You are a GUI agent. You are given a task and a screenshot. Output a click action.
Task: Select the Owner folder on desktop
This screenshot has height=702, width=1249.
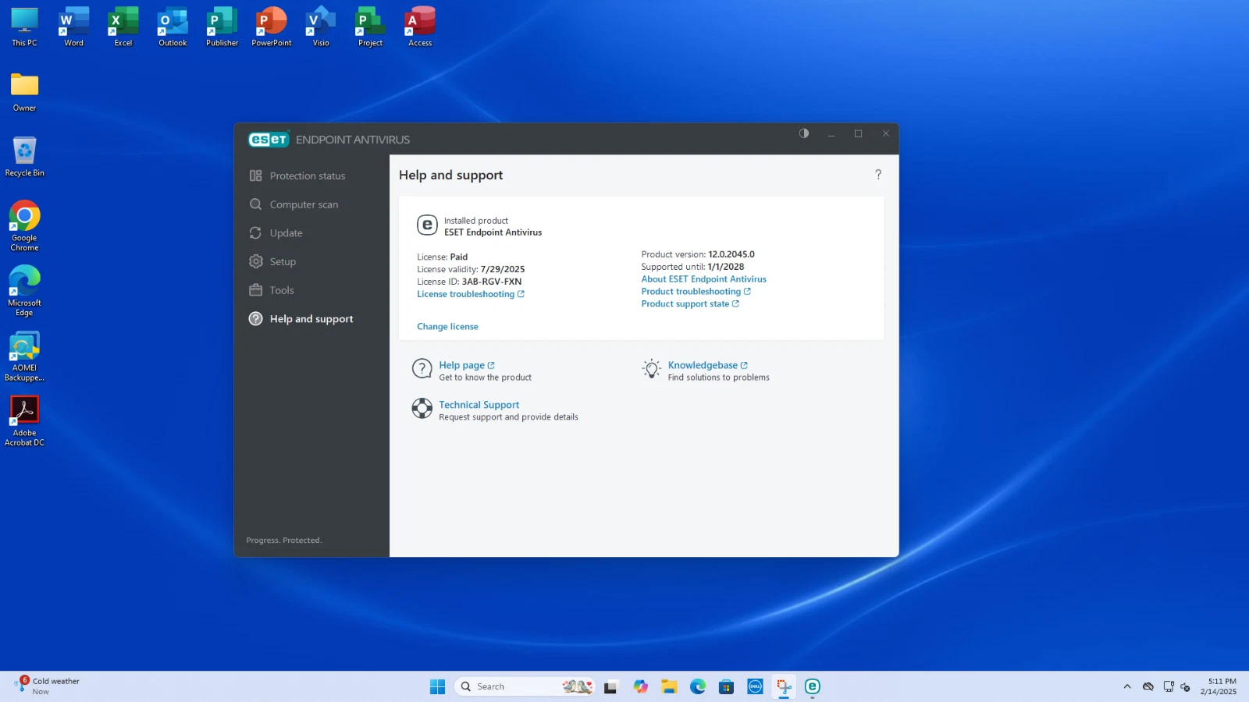coord(24,92)
